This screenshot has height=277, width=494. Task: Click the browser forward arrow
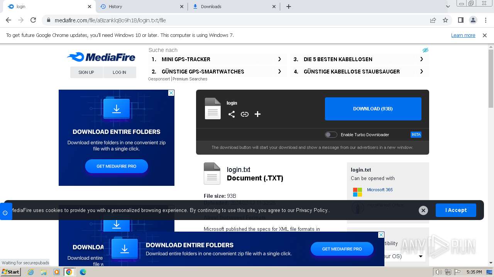point(21,20)
